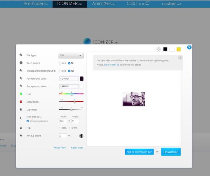
Task: Select white preview background swatch
Action: (172, 49)
